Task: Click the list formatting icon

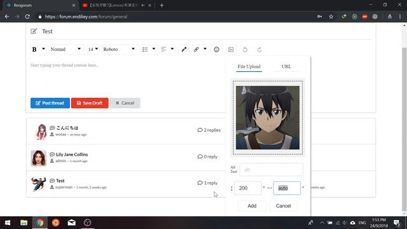Action: 145,50
